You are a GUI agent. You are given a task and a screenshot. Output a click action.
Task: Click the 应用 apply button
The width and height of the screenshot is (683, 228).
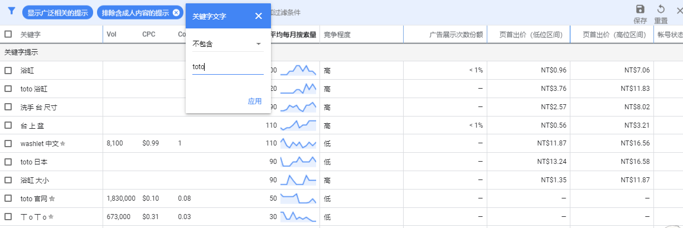tap(255, 101)
